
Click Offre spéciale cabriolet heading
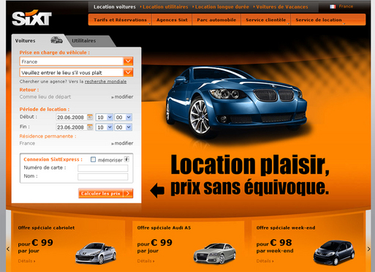pyautogui.click(x=46, y=227)
